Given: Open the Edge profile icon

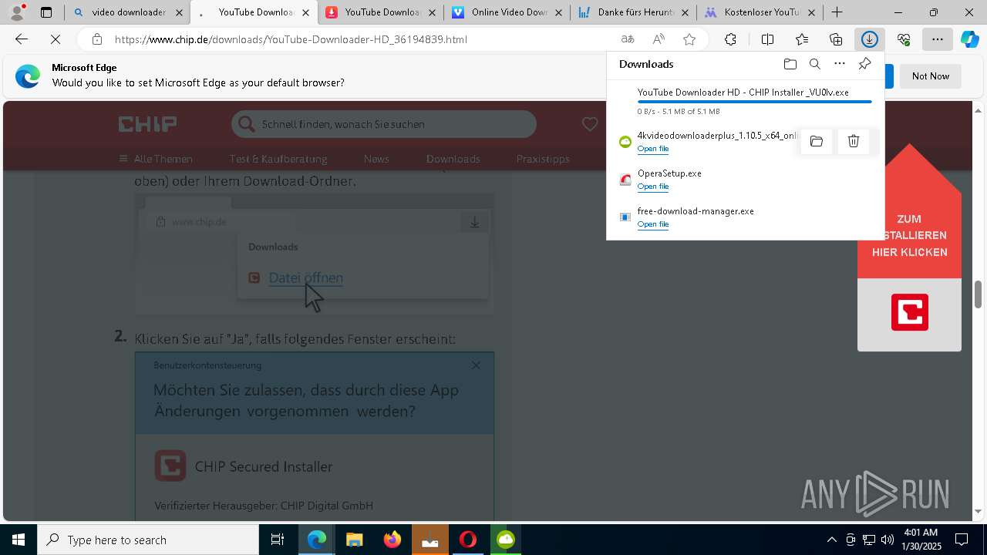Looking at the screenshot, I should (16, 12).
